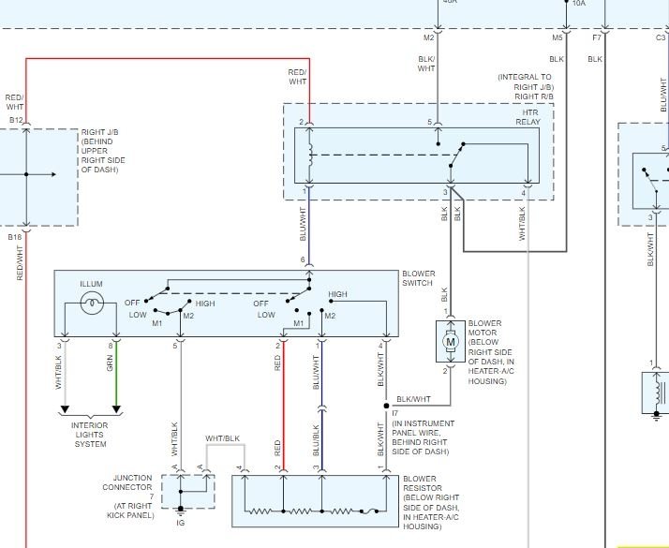Click the "10A" fuse rating label
Screen dimensions: 669x548
pyautogui.click(x=578, y=3)
